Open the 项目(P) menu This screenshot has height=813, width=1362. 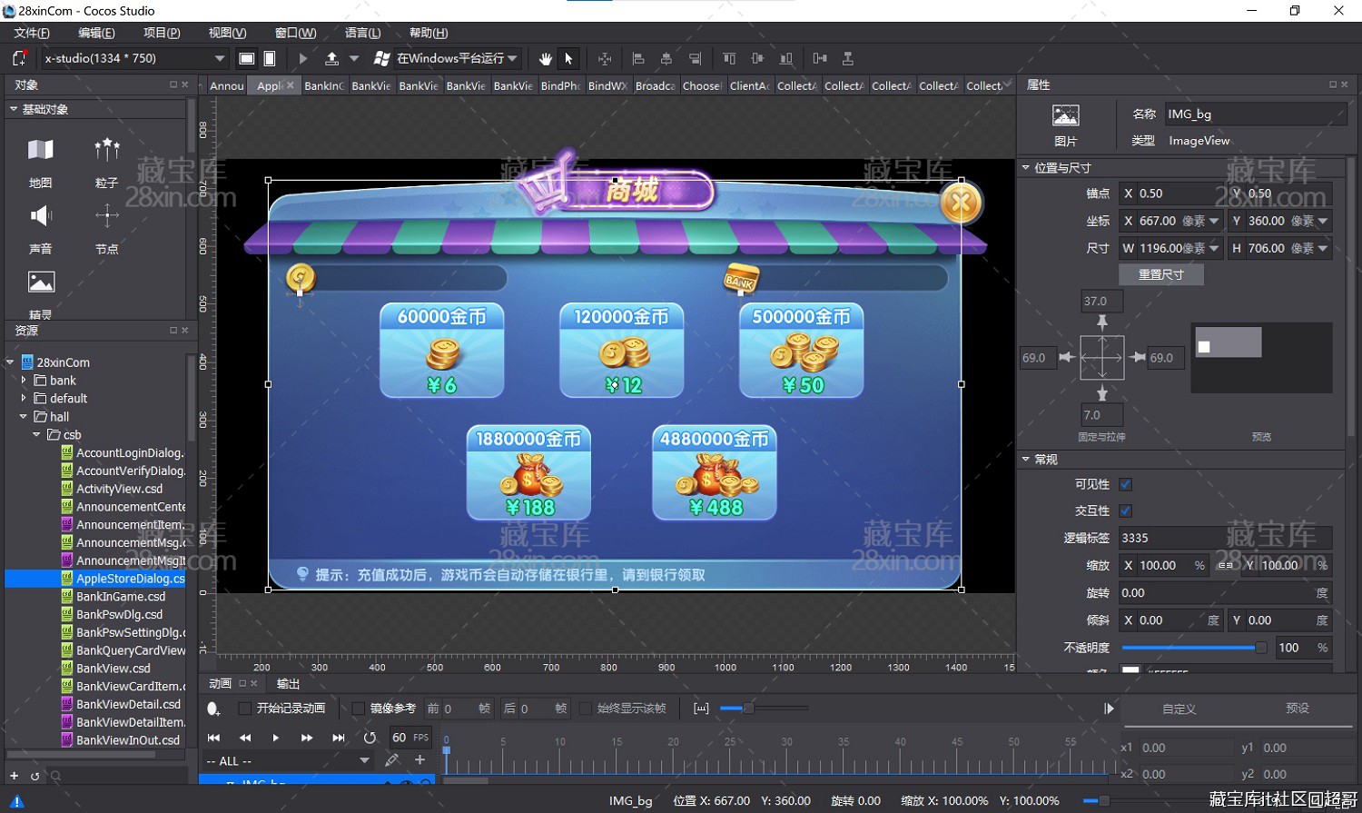[x=162, y=33]
